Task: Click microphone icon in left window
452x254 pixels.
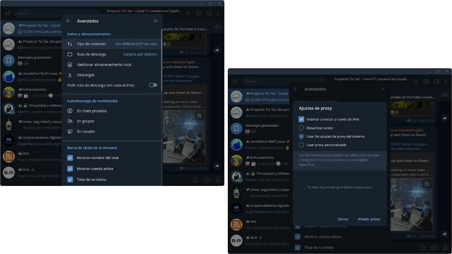Action: pos(218,180)
